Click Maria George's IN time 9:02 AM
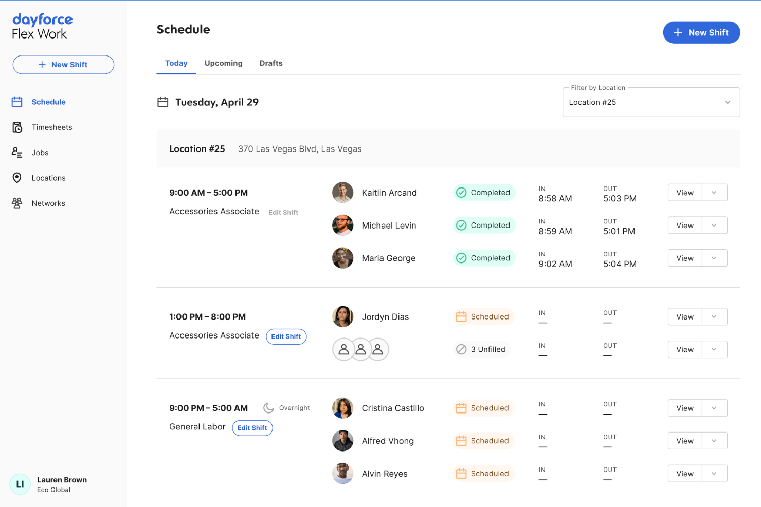 pos(555,264)
